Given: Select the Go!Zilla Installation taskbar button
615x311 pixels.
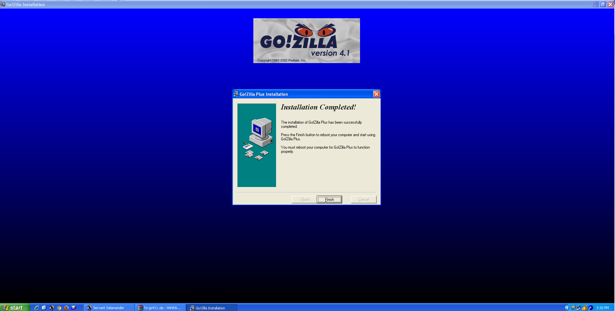Looking at the screenshot, I should [x=211, y=308].
